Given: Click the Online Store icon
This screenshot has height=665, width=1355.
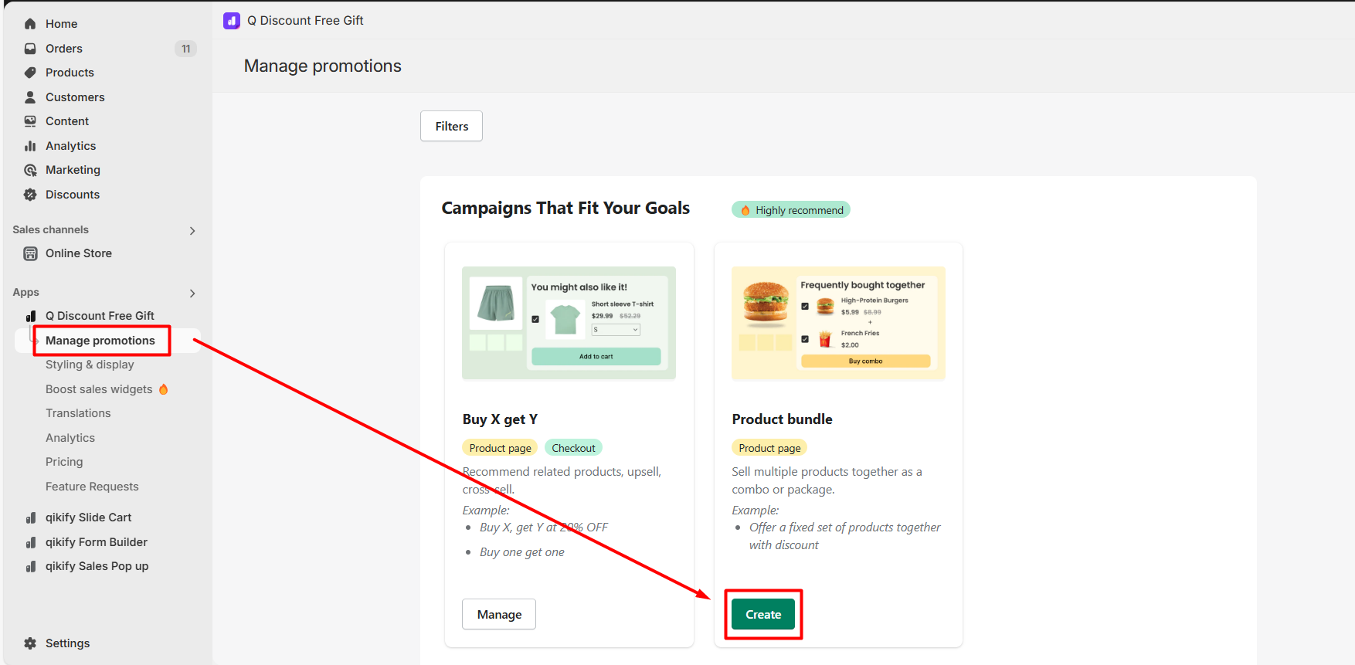Looking at the screenshot, I should tap(30, 253).
